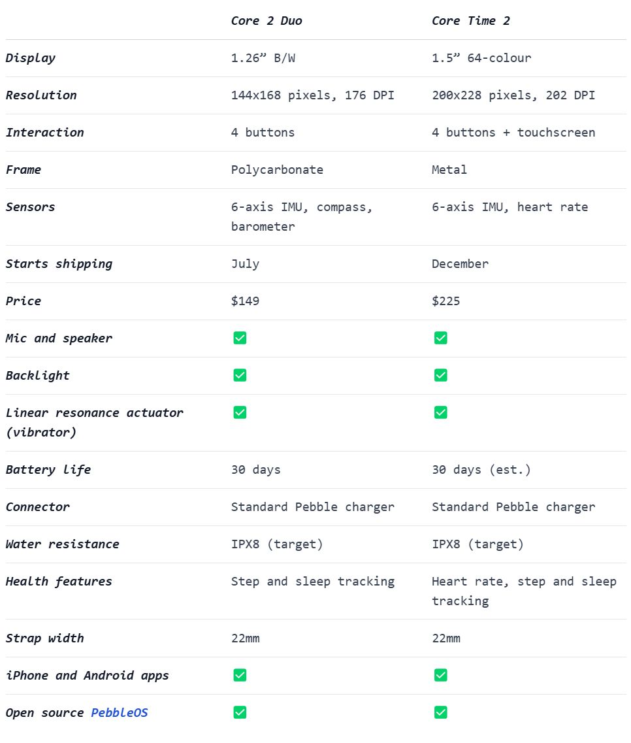Viewport: 631px width, 743px height.
Task: Click the Open source checkmark for Core Time 2
Action: pyautogui.click(x=441, y=712)
